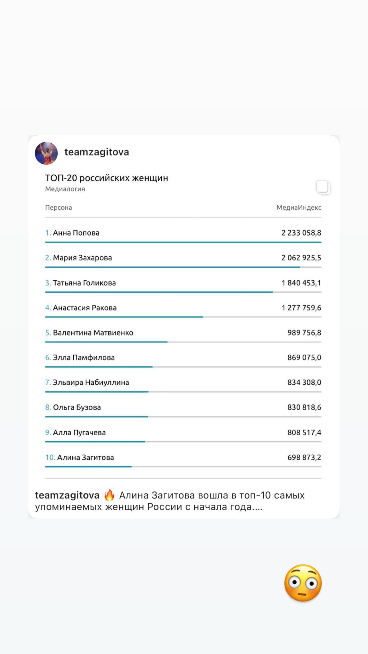Tap the teamzagitova username in the header
This screenshot has height=654, width=368.
click(x=97, y=152)
